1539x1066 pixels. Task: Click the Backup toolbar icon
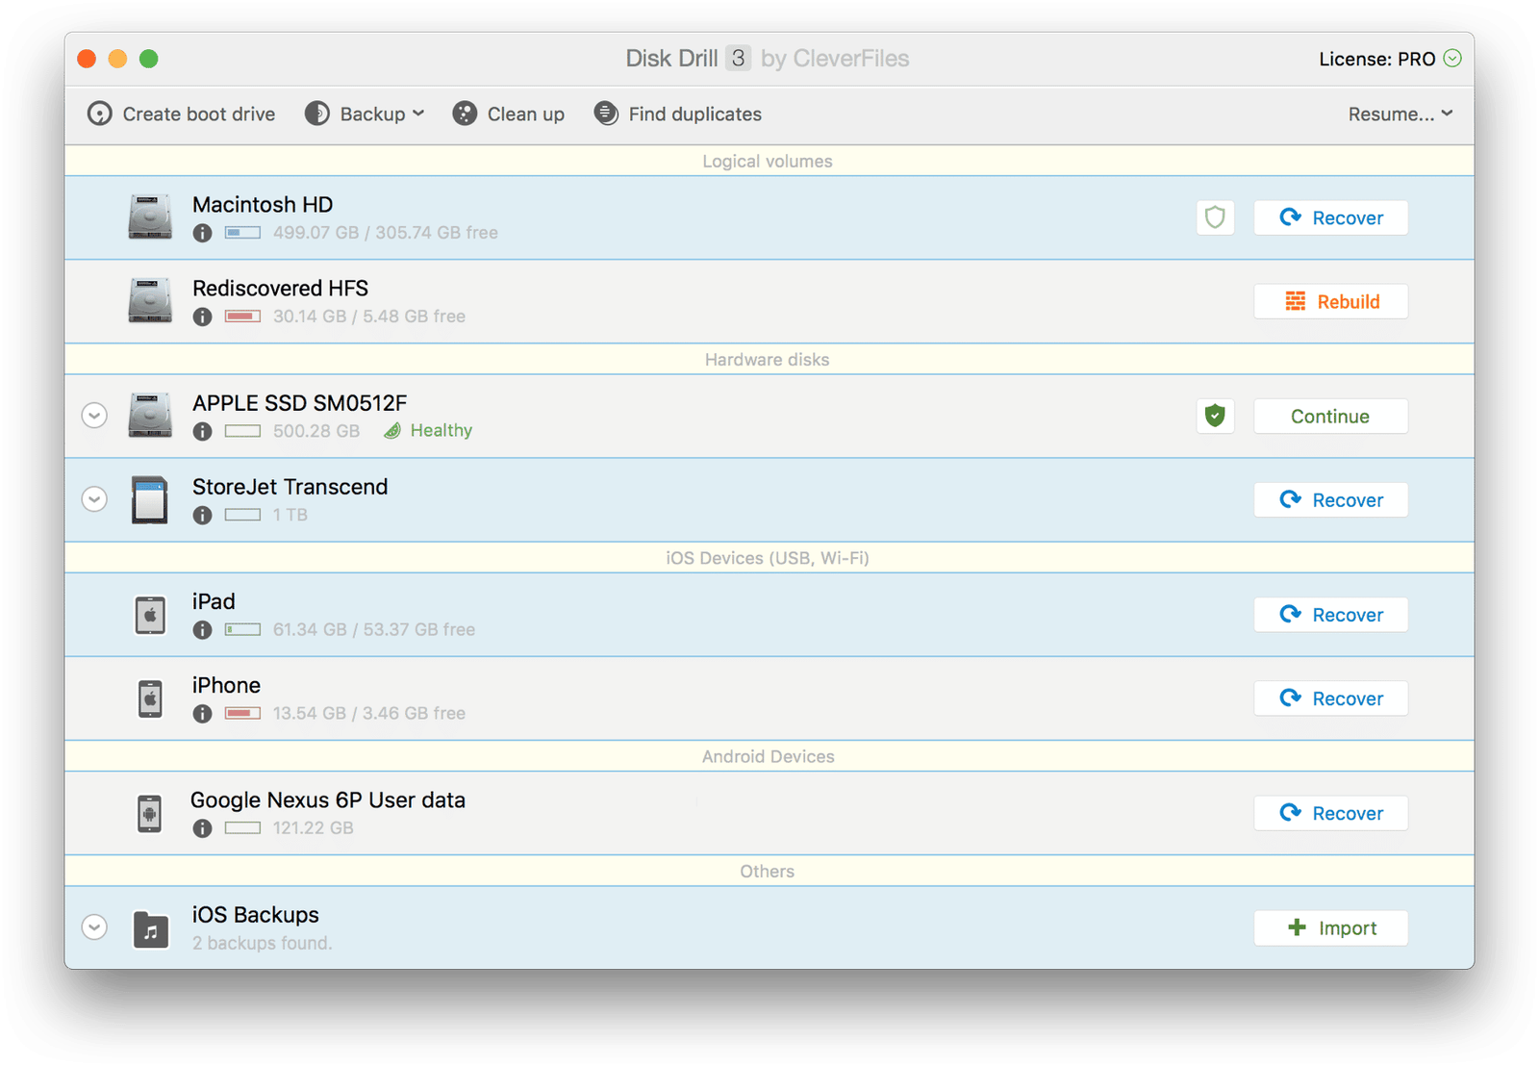[x=317, y=114]
